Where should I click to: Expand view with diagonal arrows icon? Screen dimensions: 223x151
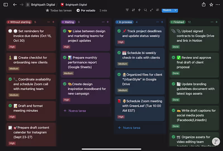point(151,10)
